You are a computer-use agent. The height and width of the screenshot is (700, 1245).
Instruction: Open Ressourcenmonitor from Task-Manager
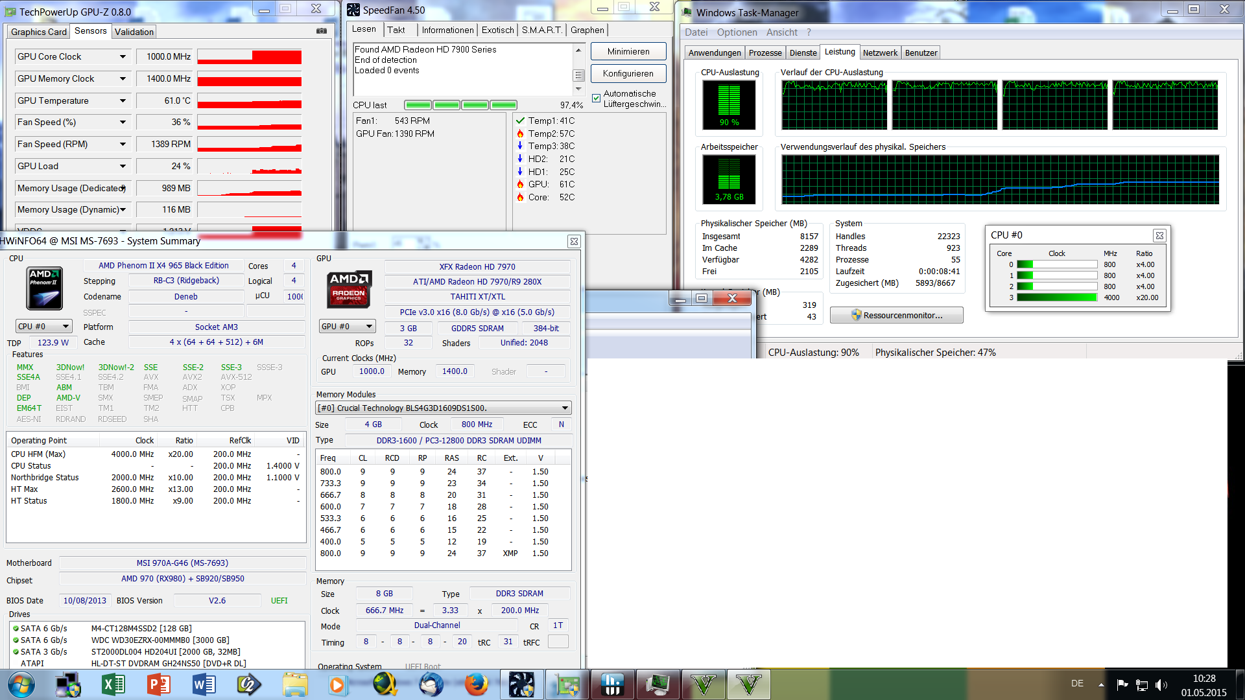[896, 316]
